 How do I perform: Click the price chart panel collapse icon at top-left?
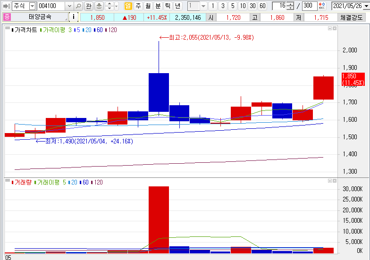click(x=8, y=28)
